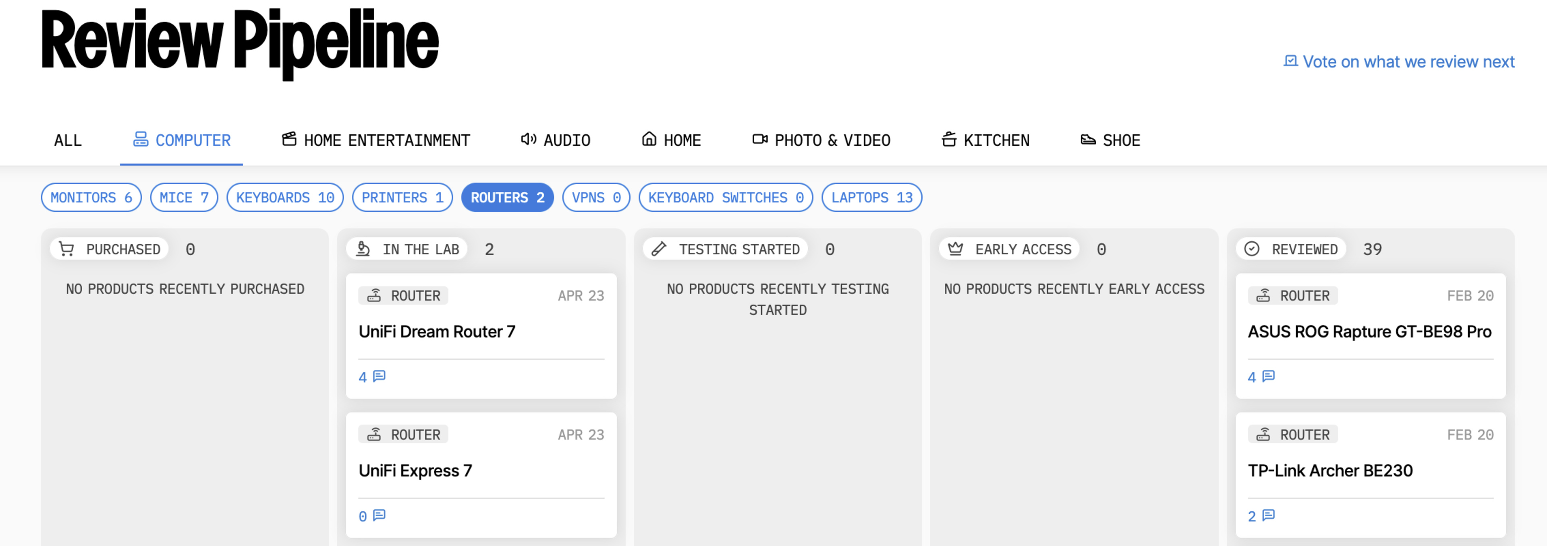Screen dimensions: 1547x546
Task: Open the PHOTO & VIDEO tab
Action: tap(821, 140)
